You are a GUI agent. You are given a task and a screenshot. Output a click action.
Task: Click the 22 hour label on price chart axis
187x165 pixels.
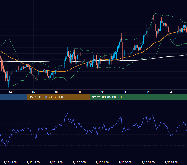[x=102, y=92]
